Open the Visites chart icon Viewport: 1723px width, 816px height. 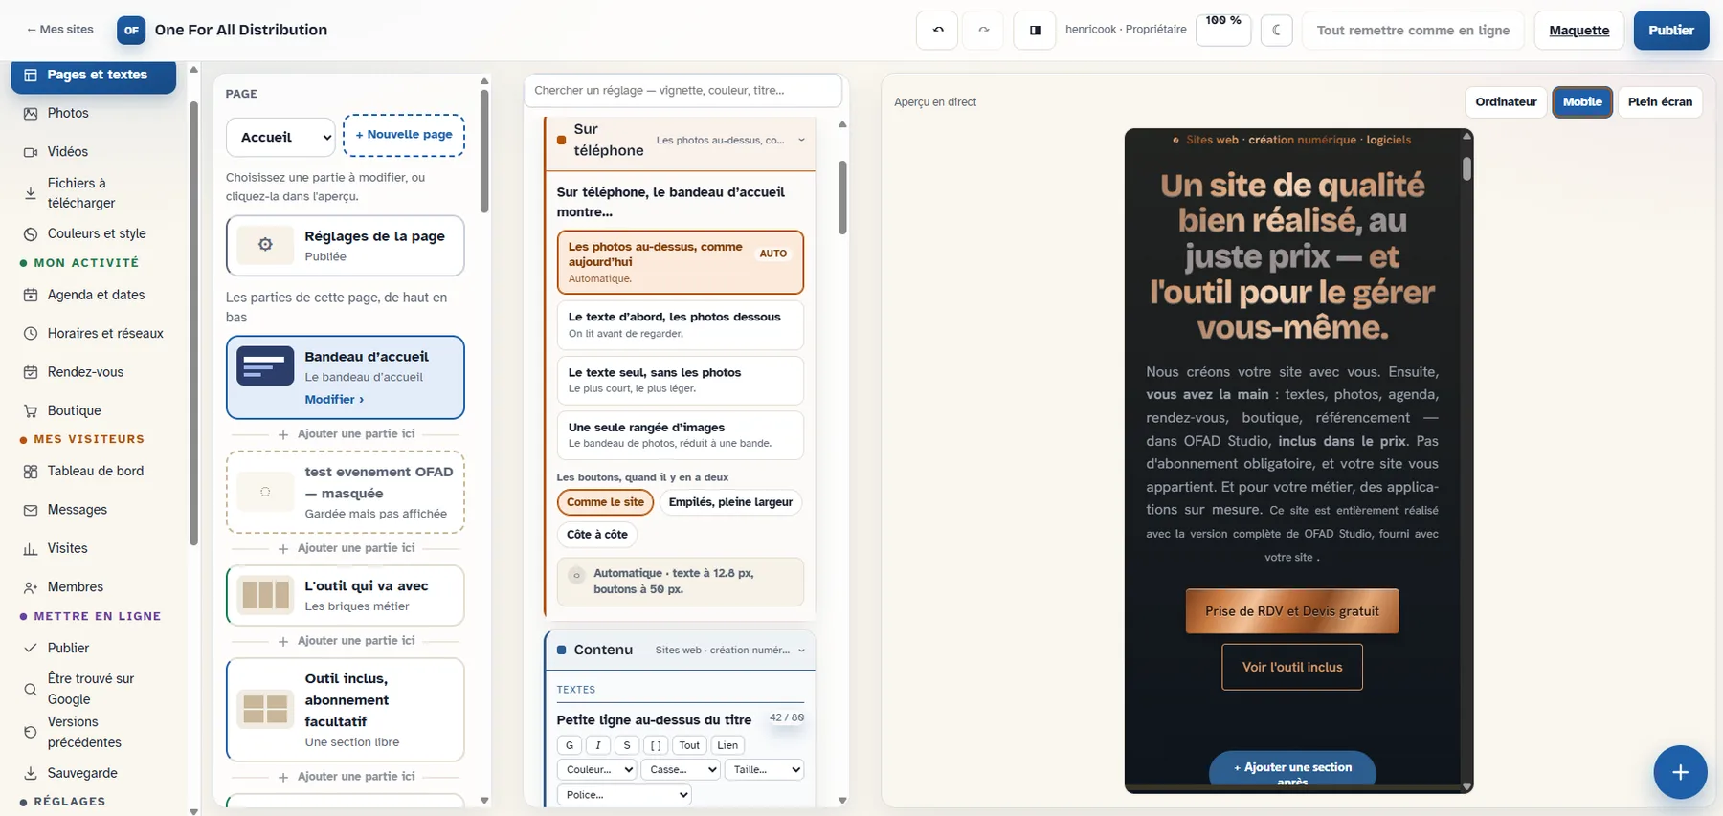click(x=31, y=548)
